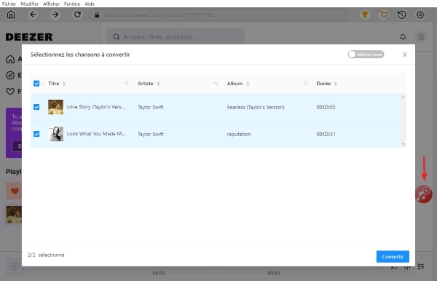Click Taylor Swift artist in reputation row
Screen dimensions: 437x281
(151, 134)
